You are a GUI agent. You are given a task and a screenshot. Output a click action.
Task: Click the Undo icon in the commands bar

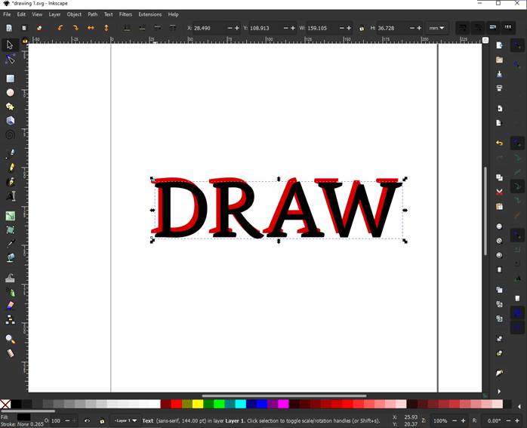pos(499,143)
